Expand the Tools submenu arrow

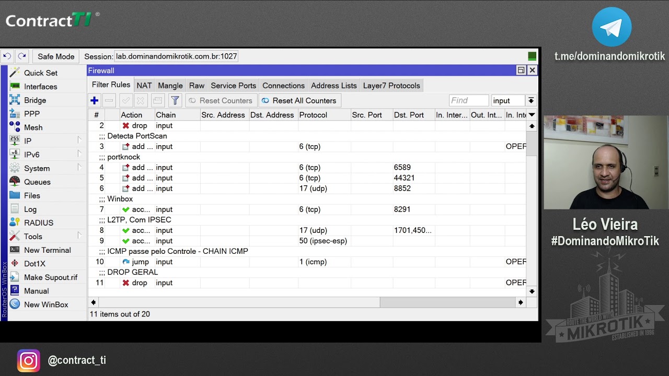[x=79, y=235]
